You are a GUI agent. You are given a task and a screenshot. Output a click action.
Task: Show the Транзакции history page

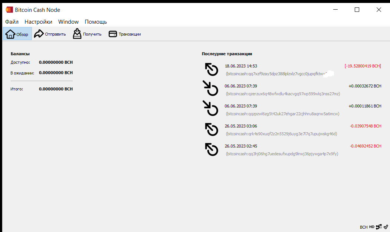pos(125,34)
